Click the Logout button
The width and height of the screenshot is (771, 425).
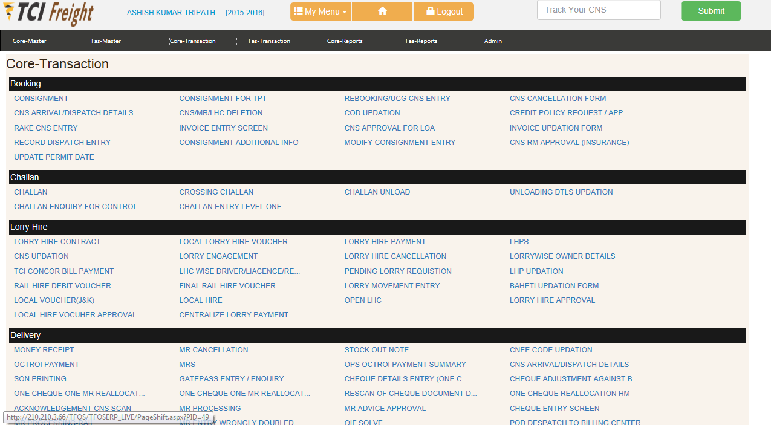coord(444,11)
